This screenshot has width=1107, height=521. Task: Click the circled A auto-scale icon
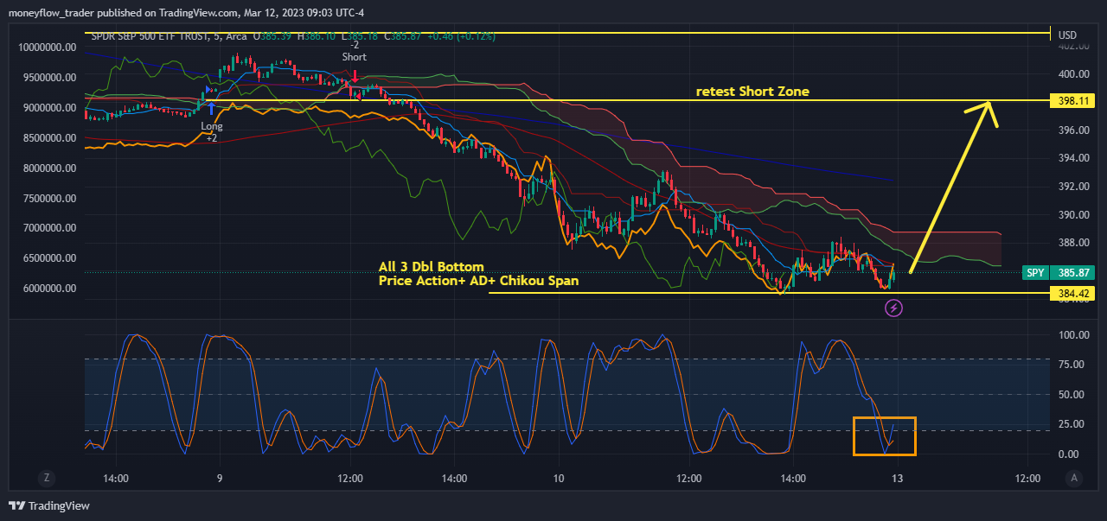[x=1074, y=478]
